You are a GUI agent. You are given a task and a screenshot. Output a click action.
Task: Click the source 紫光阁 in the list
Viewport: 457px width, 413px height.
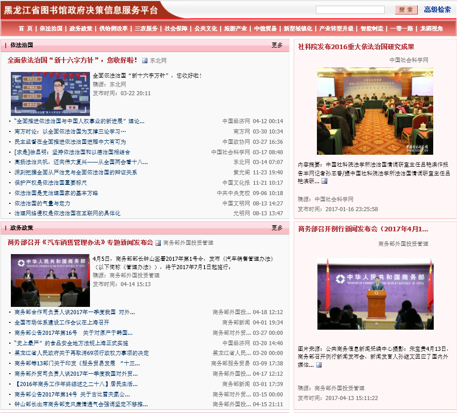coord(241,172)
